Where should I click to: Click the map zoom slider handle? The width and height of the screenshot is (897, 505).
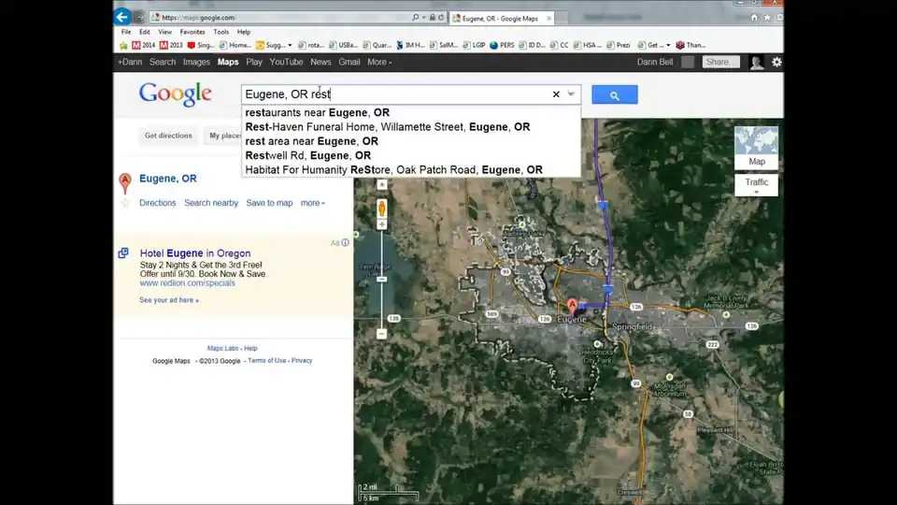381,280
